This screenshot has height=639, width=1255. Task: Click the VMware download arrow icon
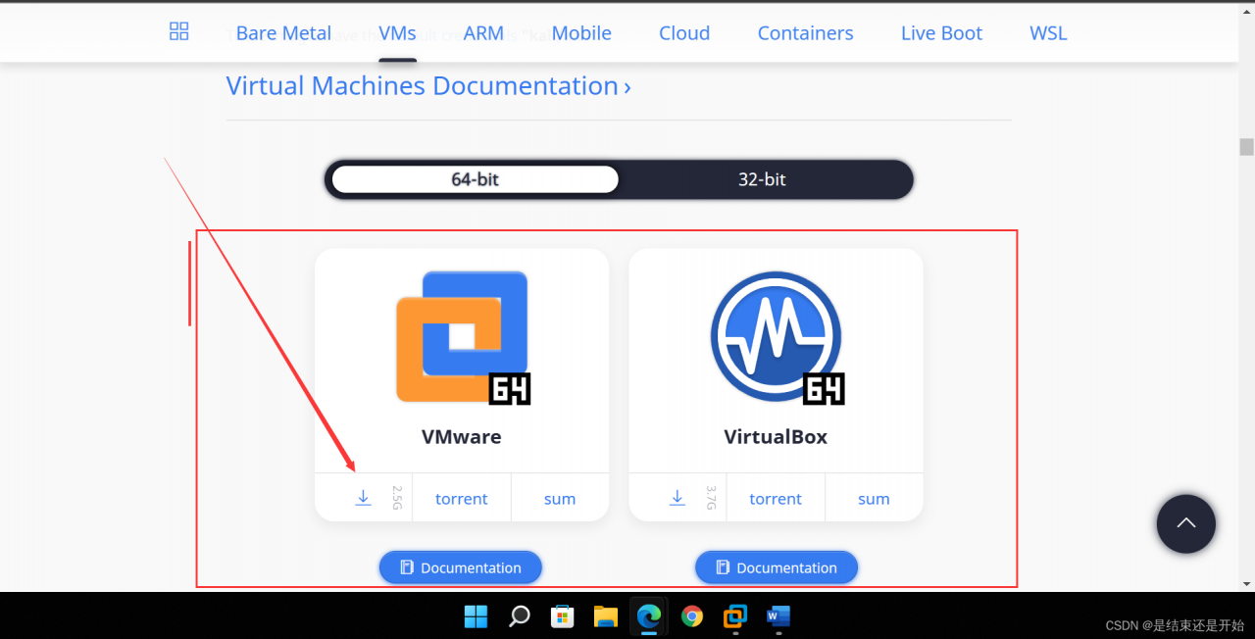[x=363, y=498]
